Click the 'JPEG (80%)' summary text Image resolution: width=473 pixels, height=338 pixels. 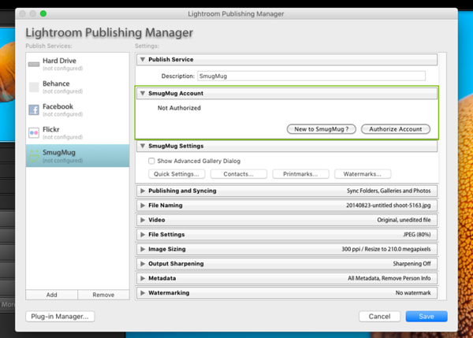pyautogui.click(x=417, y=235)
